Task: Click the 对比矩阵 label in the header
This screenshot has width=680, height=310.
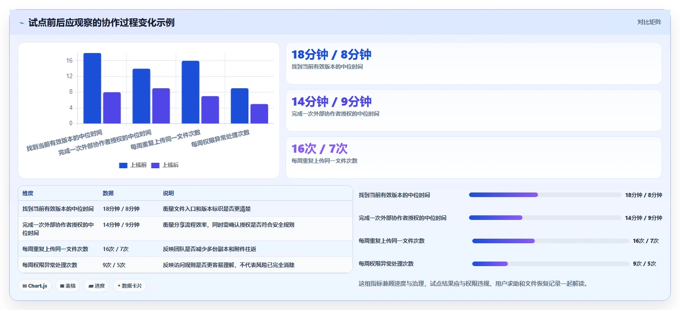Action: click(649, 22)
